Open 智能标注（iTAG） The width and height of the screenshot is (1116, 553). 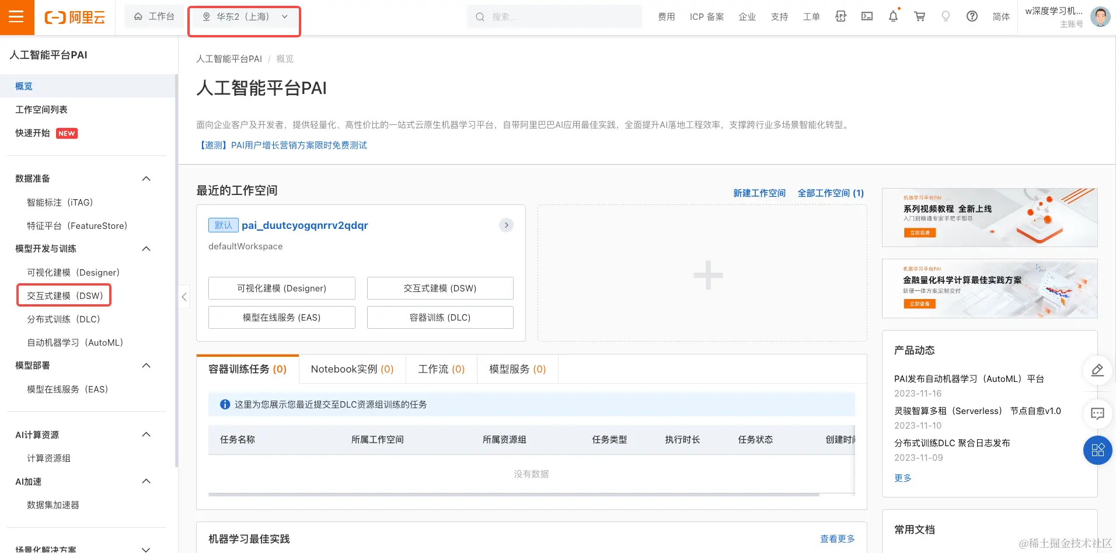[x=60, y=202]
